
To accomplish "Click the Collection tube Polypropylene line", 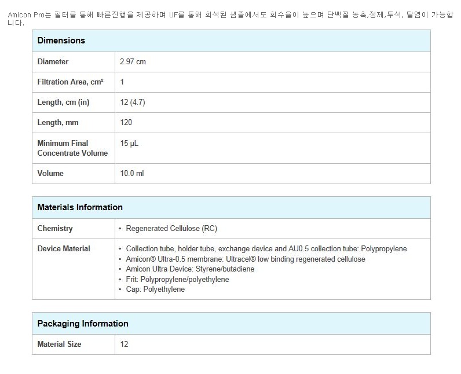I will [266, 249].
